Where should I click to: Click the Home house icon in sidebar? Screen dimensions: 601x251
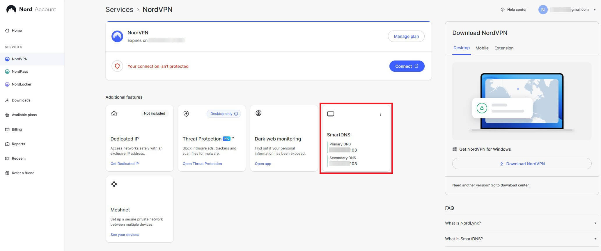coord(7,31)
